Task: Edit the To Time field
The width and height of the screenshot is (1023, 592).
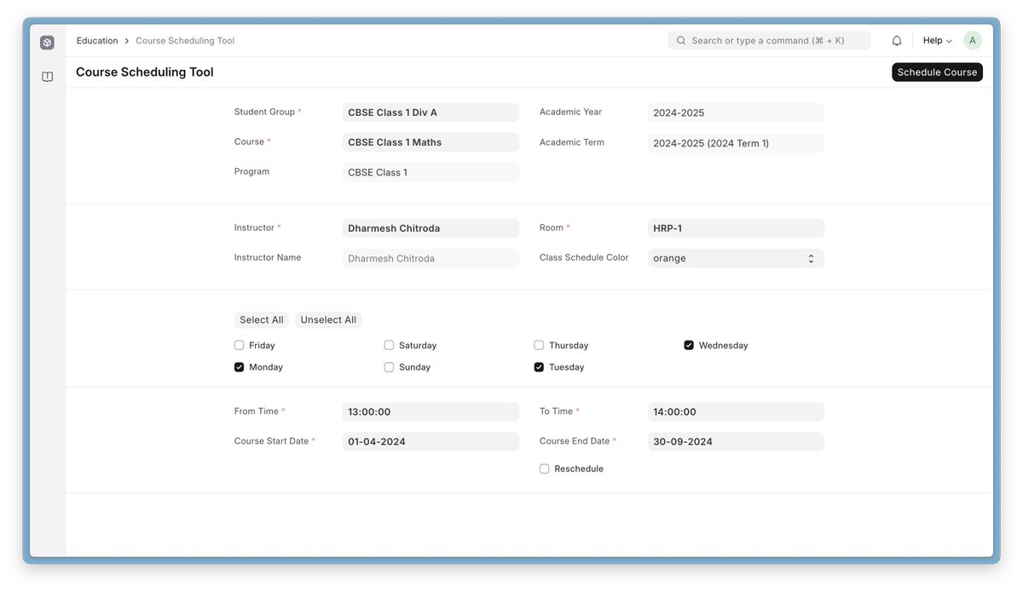Action: click(736, 412)
